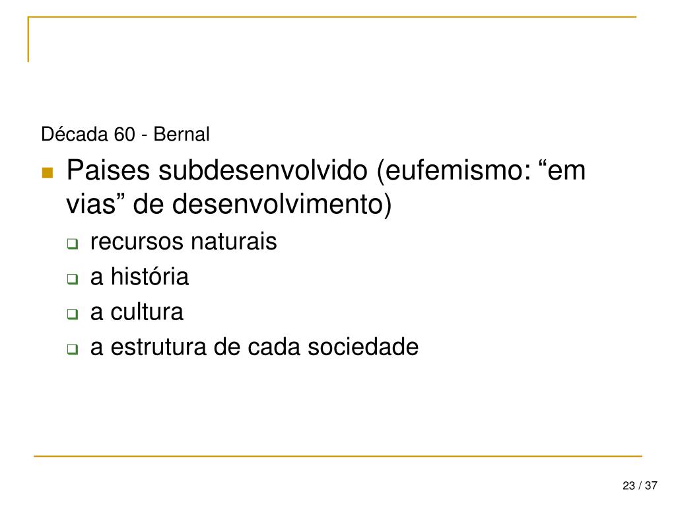The width and height of the screenshot is (676, 507).
Task: Click the gold square bullet beside Paises subdesenvolvido
Action: pos(48,173)
